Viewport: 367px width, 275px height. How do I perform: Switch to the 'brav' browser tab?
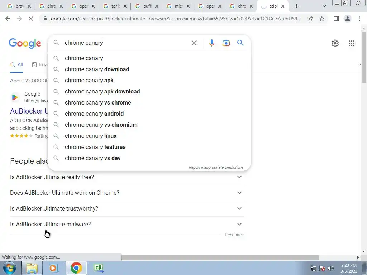pyautogui.click(x=19, y=6)
